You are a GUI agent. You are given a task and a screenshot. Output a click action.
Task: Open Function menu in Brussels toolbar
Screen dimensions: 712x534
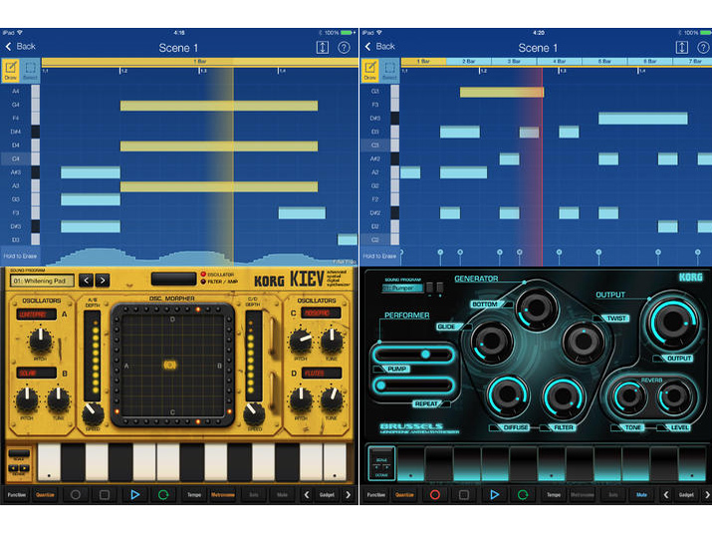pos(376,495)
